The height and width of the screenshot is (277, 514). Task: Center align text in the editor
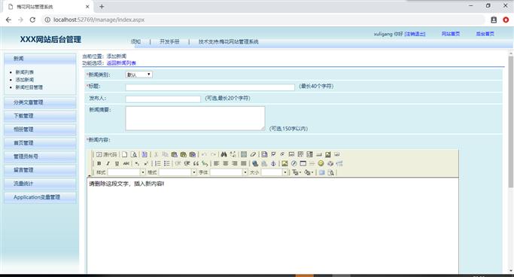[x=226, y=163]
